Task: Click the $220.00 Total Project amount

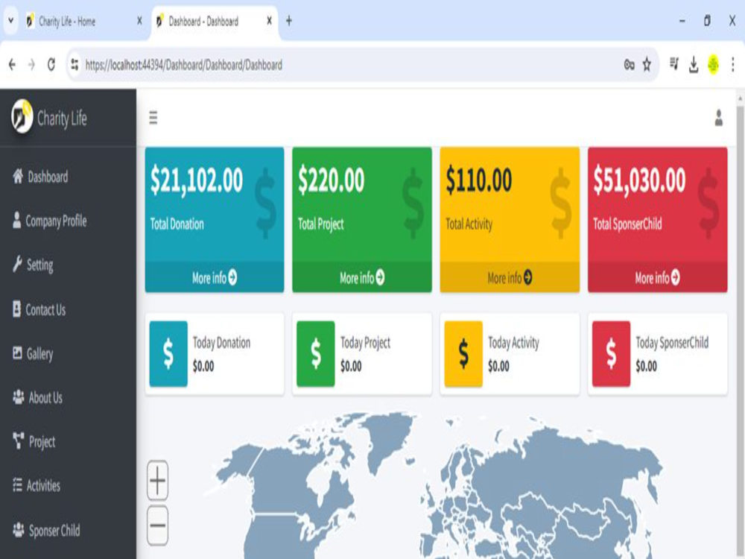Action: 332,180
